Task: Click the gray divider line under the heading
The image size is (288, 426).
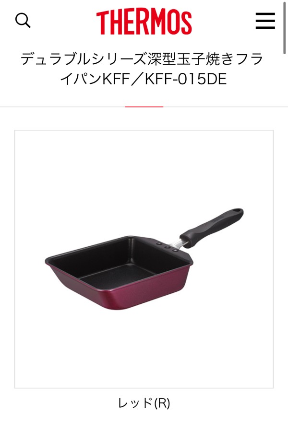Action: (144, 107)
